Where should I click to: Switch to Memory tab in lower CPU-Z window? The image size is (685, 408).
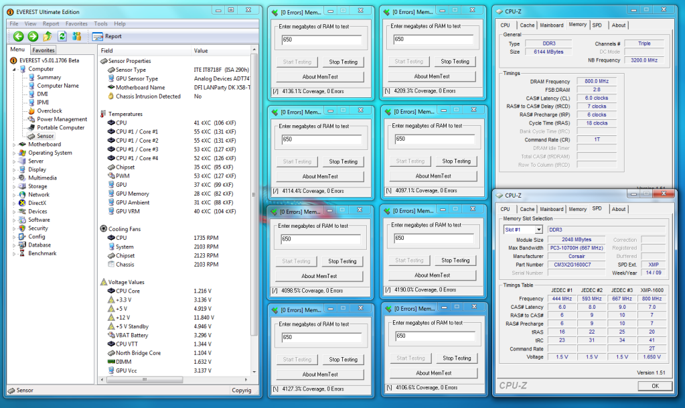tap(578, 210)
